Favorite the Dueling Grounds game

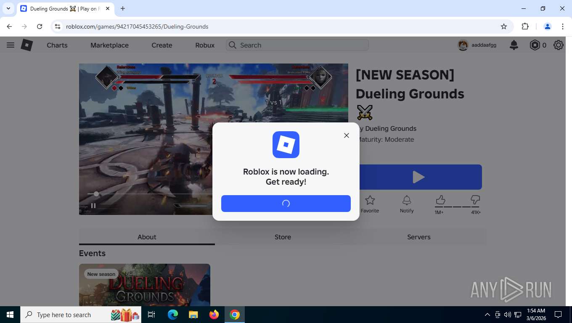tap(370, 204)
